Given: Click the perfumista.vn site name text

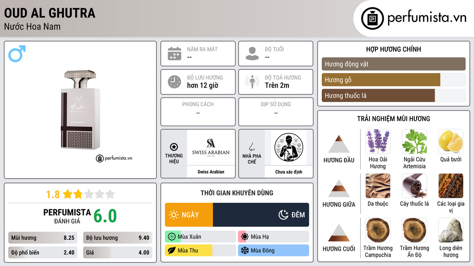Looking at the screenshot, I should click(x=427, y=18).
